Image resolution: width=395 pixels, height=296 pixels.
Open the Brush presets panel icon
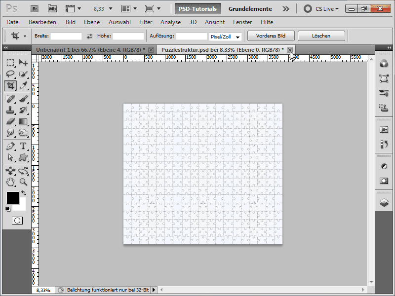pos(384,93)
